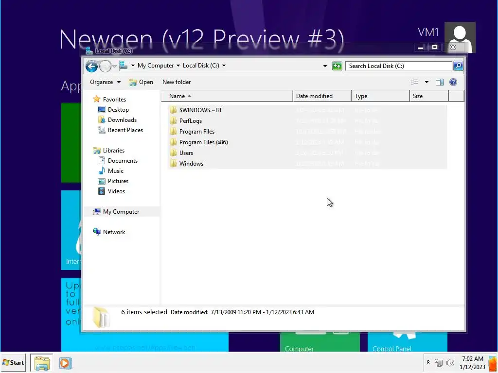Open the Music library

click(x=116, y=171)
